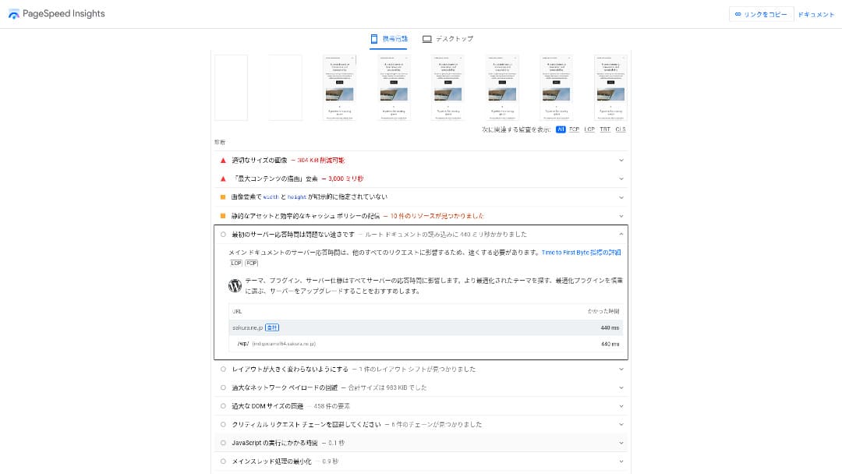Click the grey circle beside 過大な DOM サイズの回避
This screenshot has height=474, width=842.
(x=223, y=406)
